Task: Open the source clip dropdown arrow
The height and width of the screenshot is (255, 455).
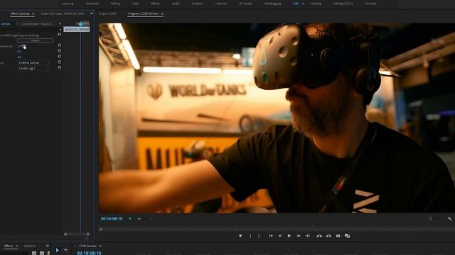Action: 17,23
